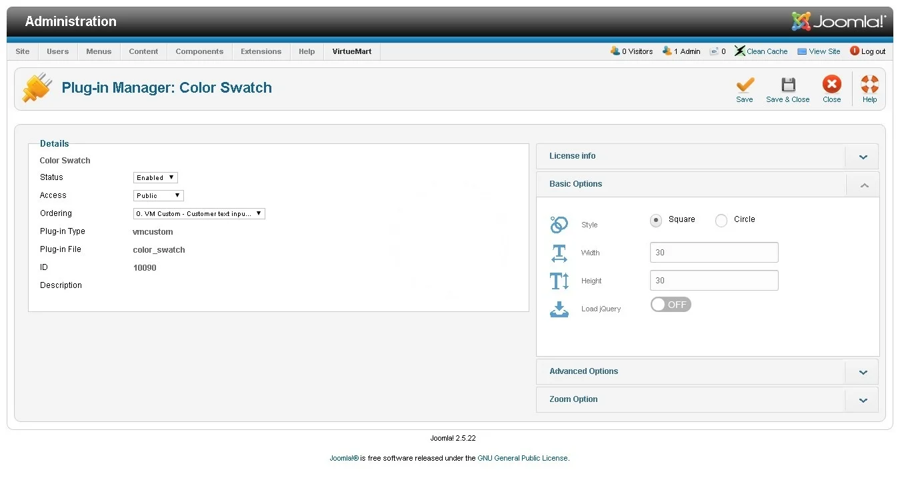Collapse the Basic Options panel chevron
This screenshot has height=478, width=900.
pos(864,185)
